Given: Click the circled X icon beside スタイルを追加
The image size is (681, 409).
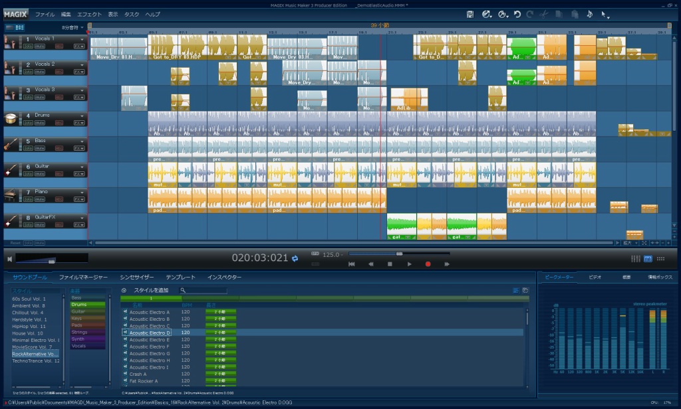Looking at the screenshot, I should click(x=124, y=290).
